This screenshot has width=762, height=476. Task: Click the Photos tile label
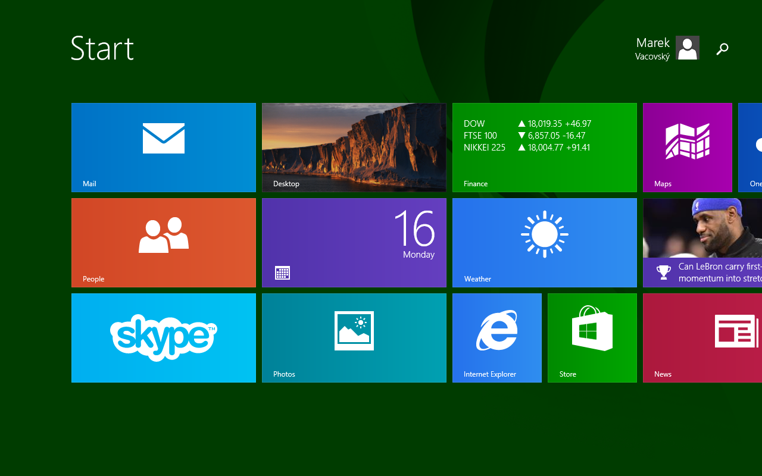[x=284, y=374]
